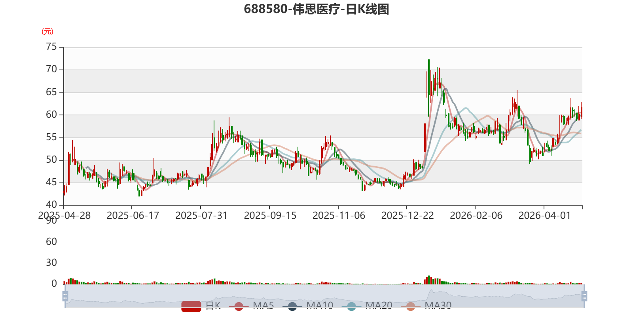The width and height of the screenshot is (633, 316).
Task: Click the 55 price axis label
Action: coord(51,137)
